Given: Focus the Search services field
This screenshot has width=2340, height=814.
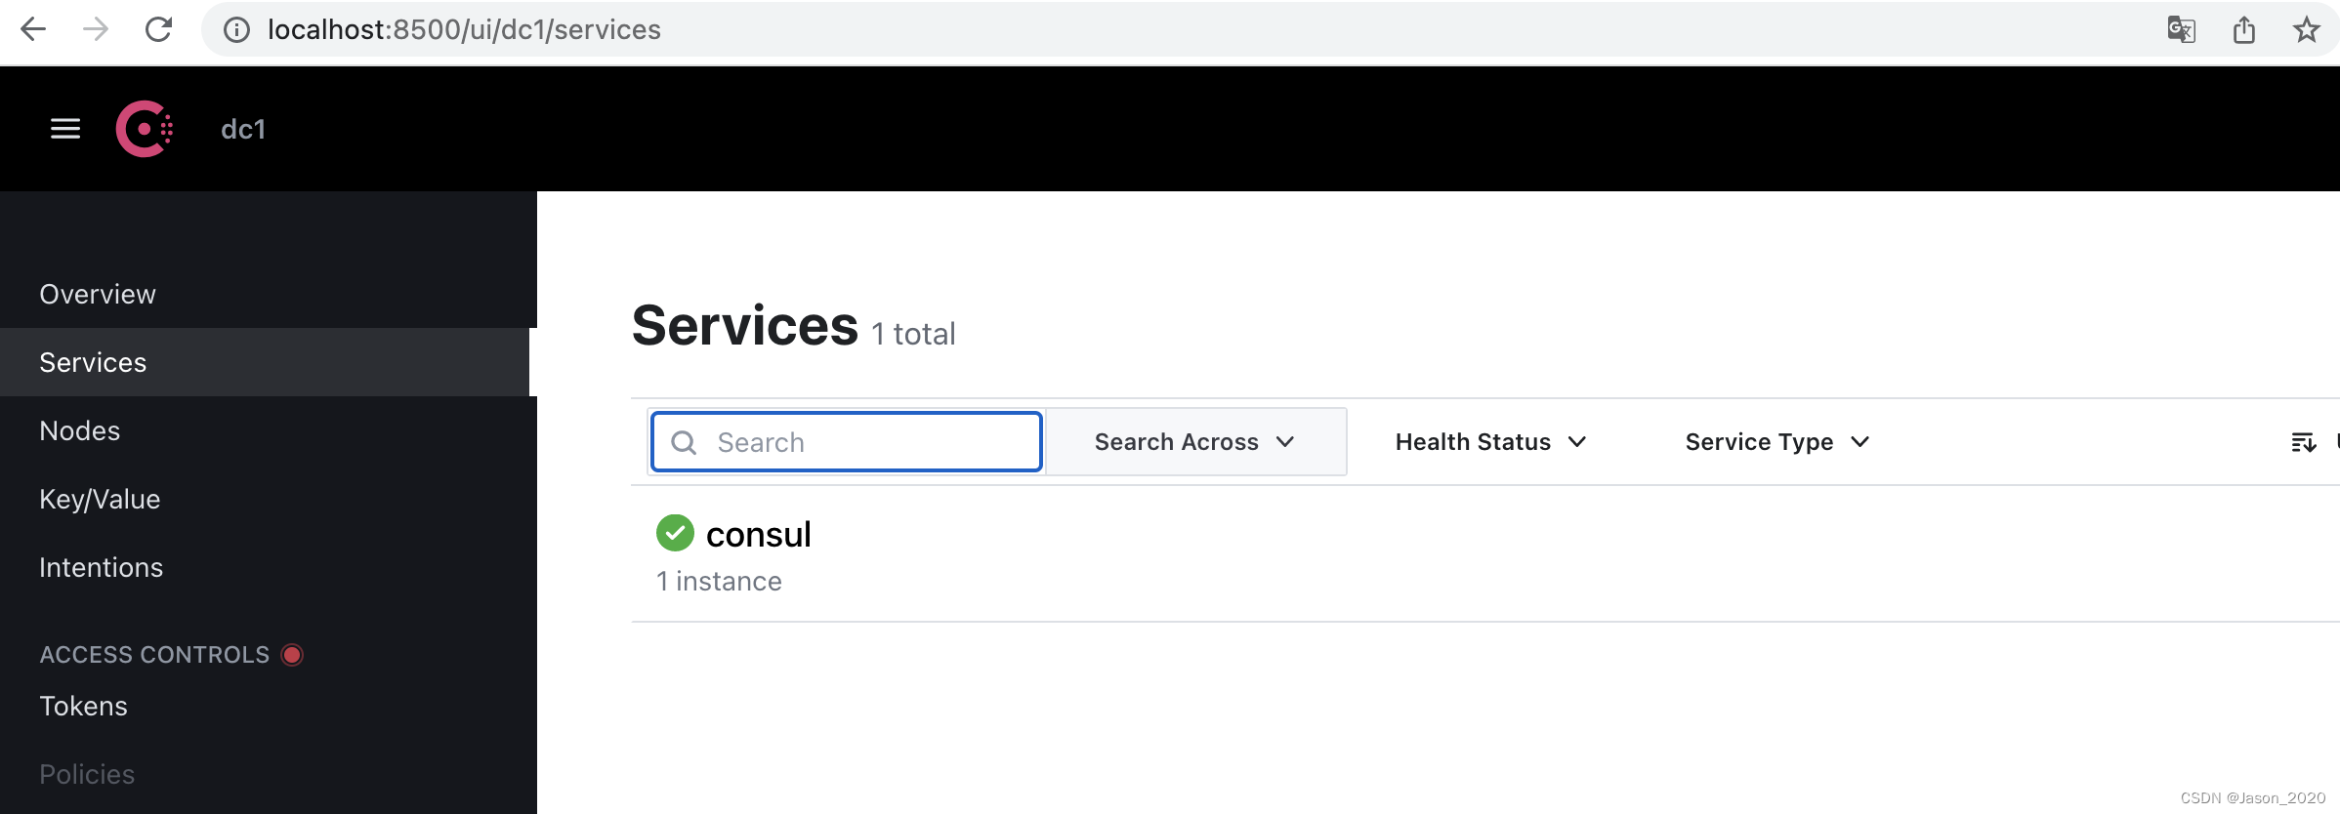Looking at the screenshot, I should coord(847,442).
